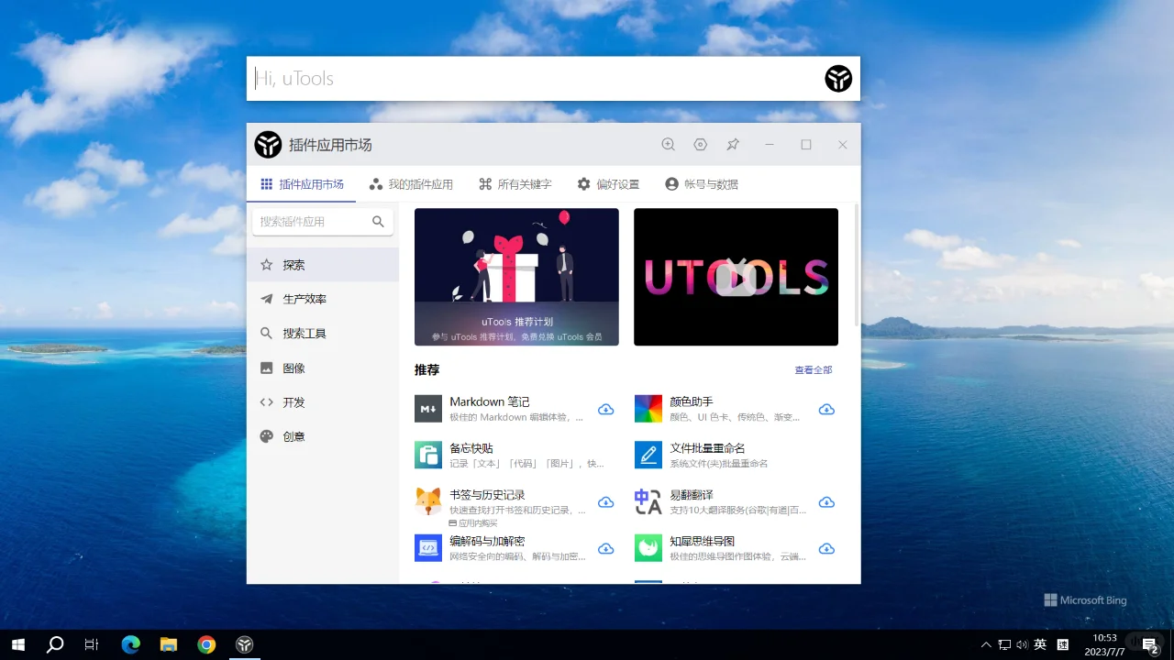Select 开发 category in sidebar
The image size is (1174, 660).
[x=323, y=402]
